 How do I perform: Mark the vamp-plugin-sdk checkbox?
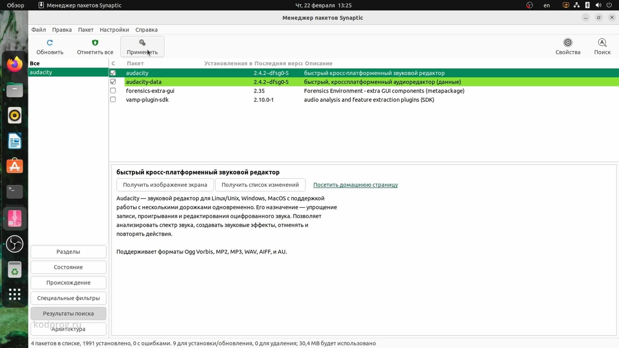tap(113, 100)
